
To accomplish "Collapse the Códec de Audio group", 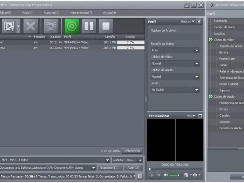I will pyautogui.click(x=210, y=97).
